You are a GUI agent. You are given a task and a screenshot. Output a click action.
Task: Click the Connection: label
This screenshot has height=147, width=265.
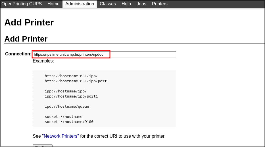(x=18, y=54)
